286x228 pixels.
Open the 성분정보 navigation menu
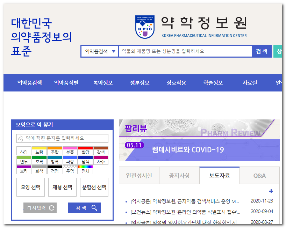click(x=140, y=83)
